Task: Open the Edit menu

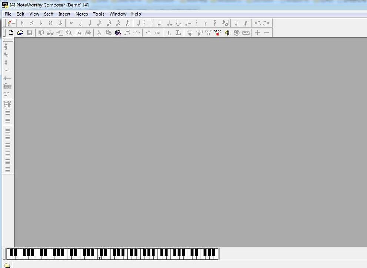Action: pos(20,14)
